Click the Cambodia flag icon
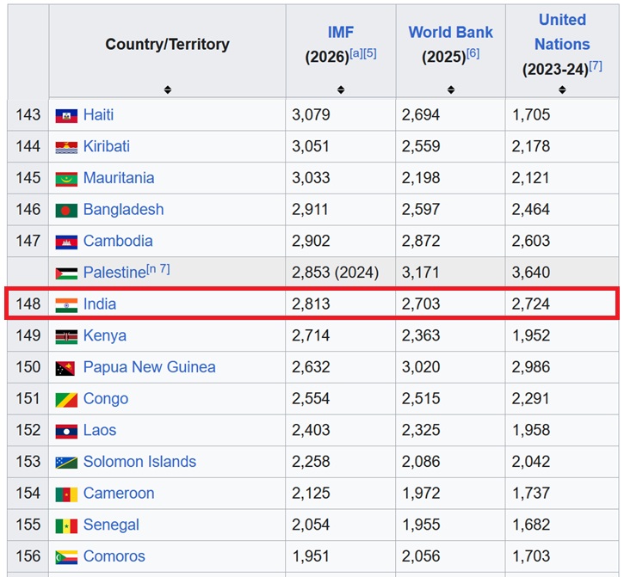This screenshot has width=624, height=577. pos(66,242)
